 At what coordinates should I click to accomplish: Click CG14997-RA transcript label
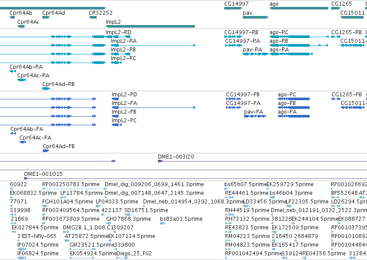tap(242, 41)
